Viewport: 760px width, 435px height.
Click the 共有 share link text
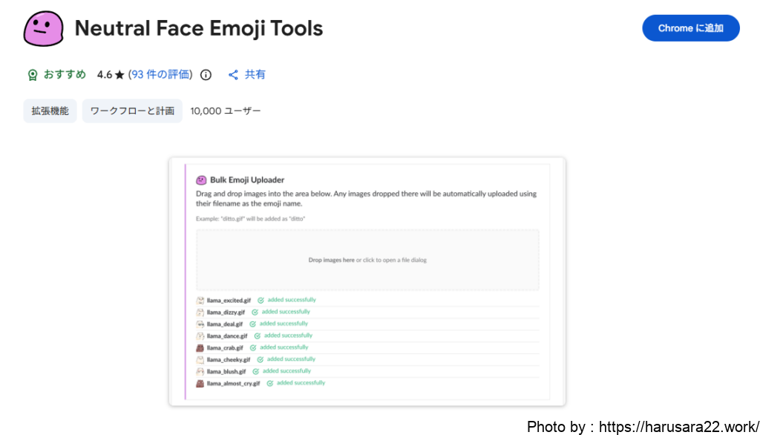(x=255, y=75)
